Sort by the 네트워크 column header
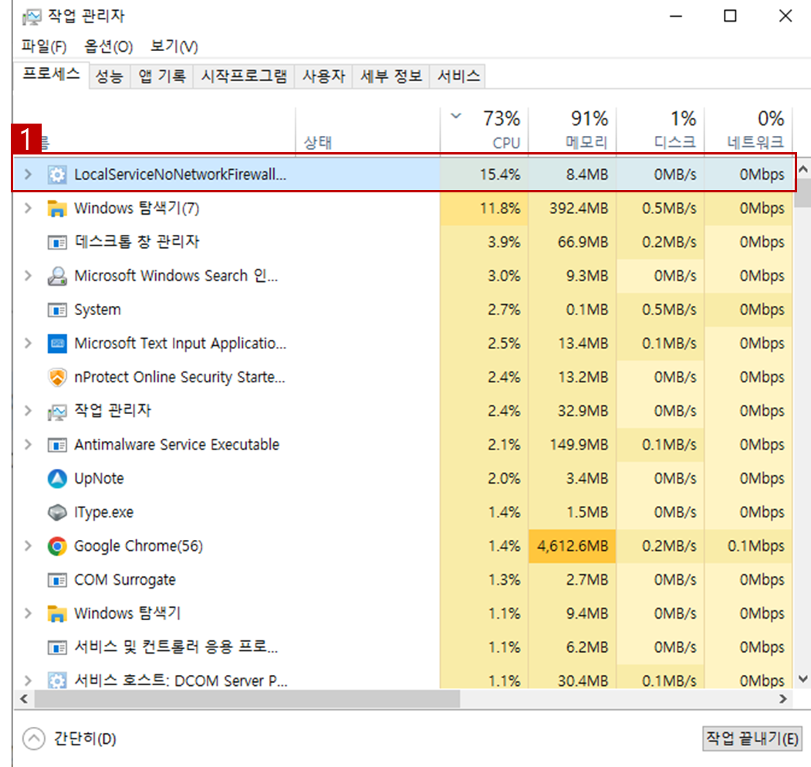 coord(748,130)
